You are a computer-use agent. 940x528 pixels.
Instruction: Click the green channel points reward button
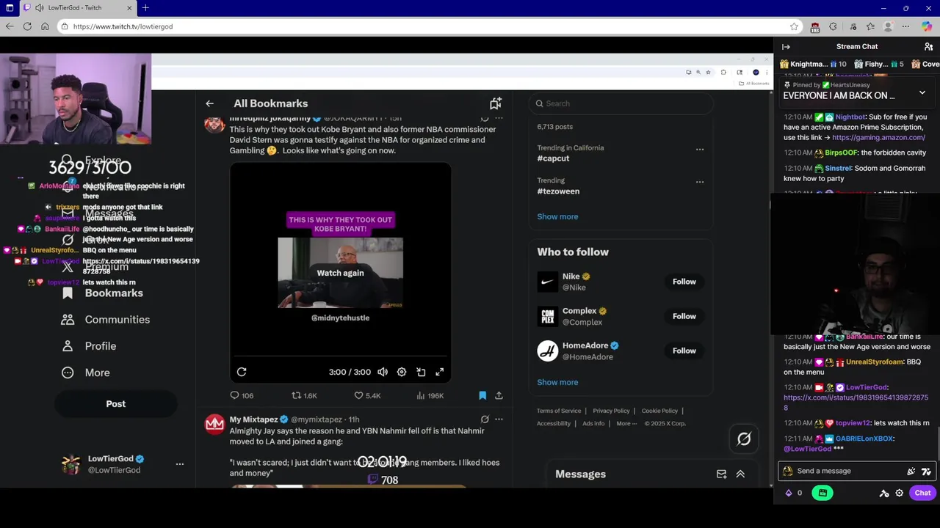822,493
